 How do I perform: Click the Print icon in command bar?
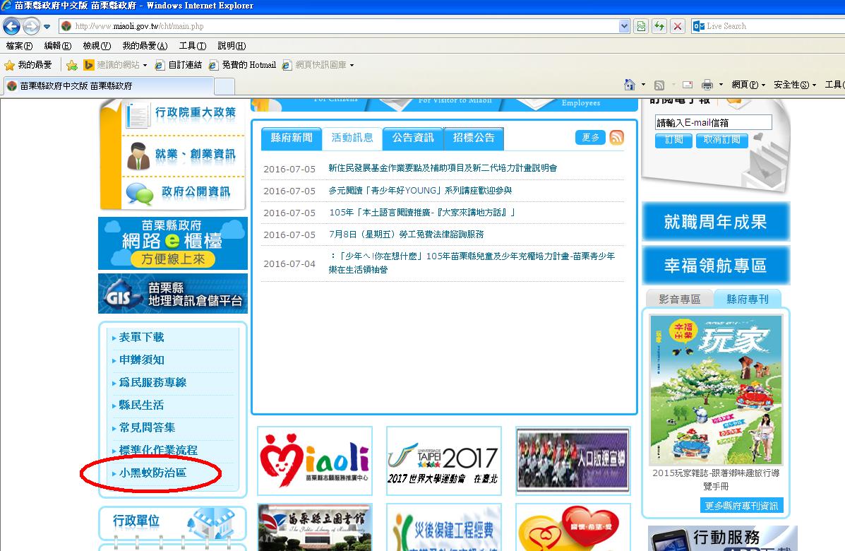[707, 85]
